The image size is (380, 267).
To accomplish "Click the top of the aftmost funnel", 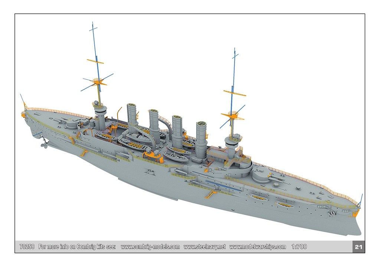I will click(132, 106).
